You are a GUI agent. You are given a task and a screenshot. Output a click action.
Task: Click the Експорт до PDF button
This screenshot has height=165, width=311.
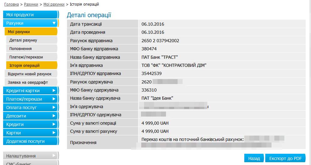(285, 158)
